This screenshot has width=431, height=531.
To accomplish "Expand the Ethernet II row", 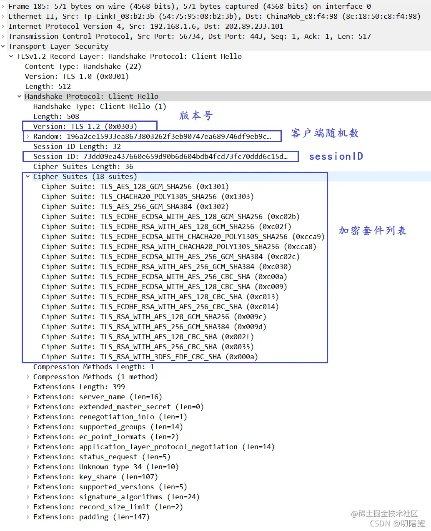I will tap(3, 16).
